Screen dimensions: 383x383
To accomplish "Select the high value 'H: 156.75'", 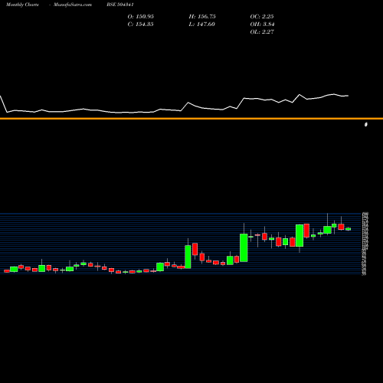I will (202, 17).
